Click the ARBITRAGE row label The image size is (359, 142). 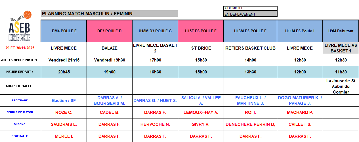pos(20,100)
